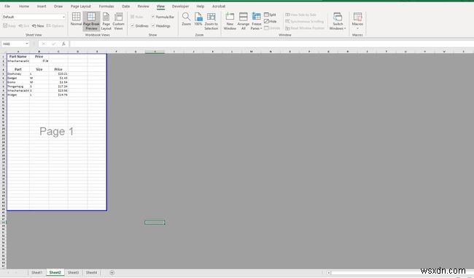Toggle the Gridlines checkbox
This screenshot has width=474, height=278.
coord(133,26)
